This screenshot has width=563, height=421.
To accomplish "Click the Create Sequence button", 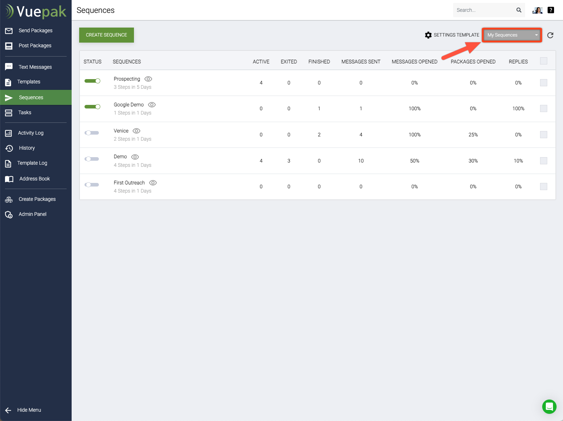I will point(106,35).
